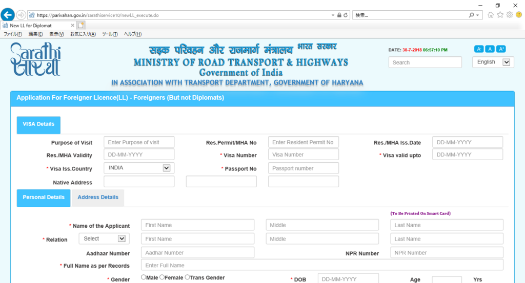Viewport: 525px width, 283px height.
Task: Open the 編集(E) menu
Action: (35, 34)
